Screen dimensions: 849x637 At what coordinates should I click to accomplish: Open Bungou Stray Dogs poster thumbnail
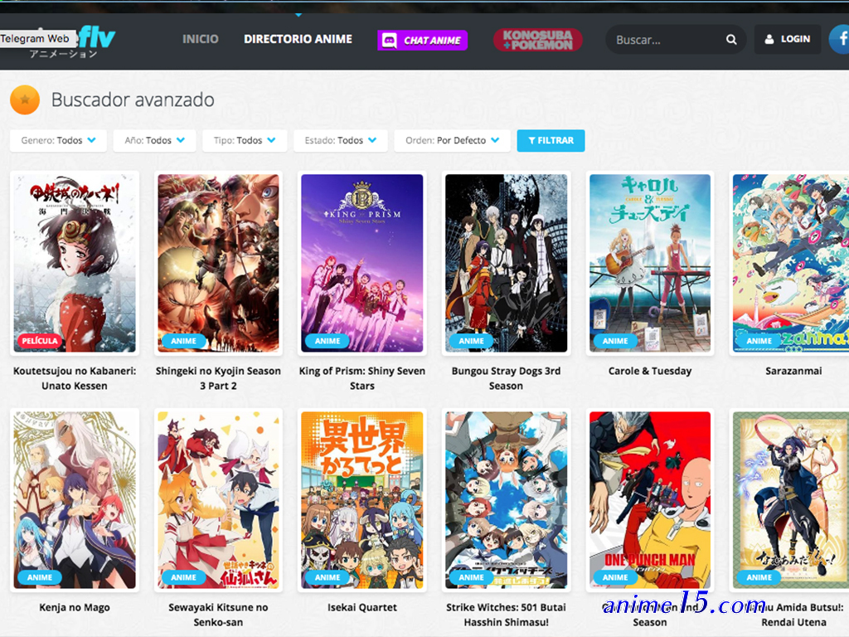pyautogui.click(x=507, y=263)
